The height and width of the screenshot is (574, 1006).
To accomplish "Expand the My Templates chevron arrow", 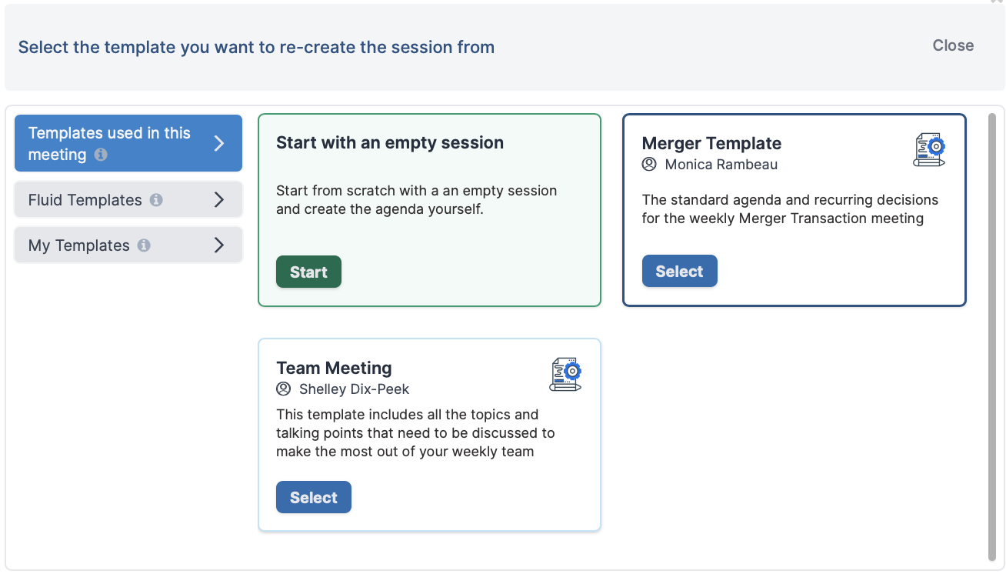I will pyautogui.click(x=218, y=245).
